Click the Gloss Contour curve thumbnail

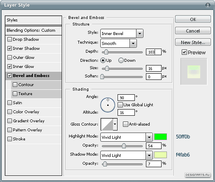pyautogui.click(x=107, y=124)
